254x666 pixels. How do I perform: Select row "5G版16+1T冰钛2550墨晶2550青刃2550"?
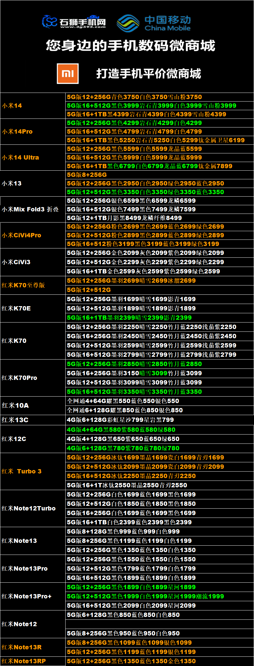160,485
